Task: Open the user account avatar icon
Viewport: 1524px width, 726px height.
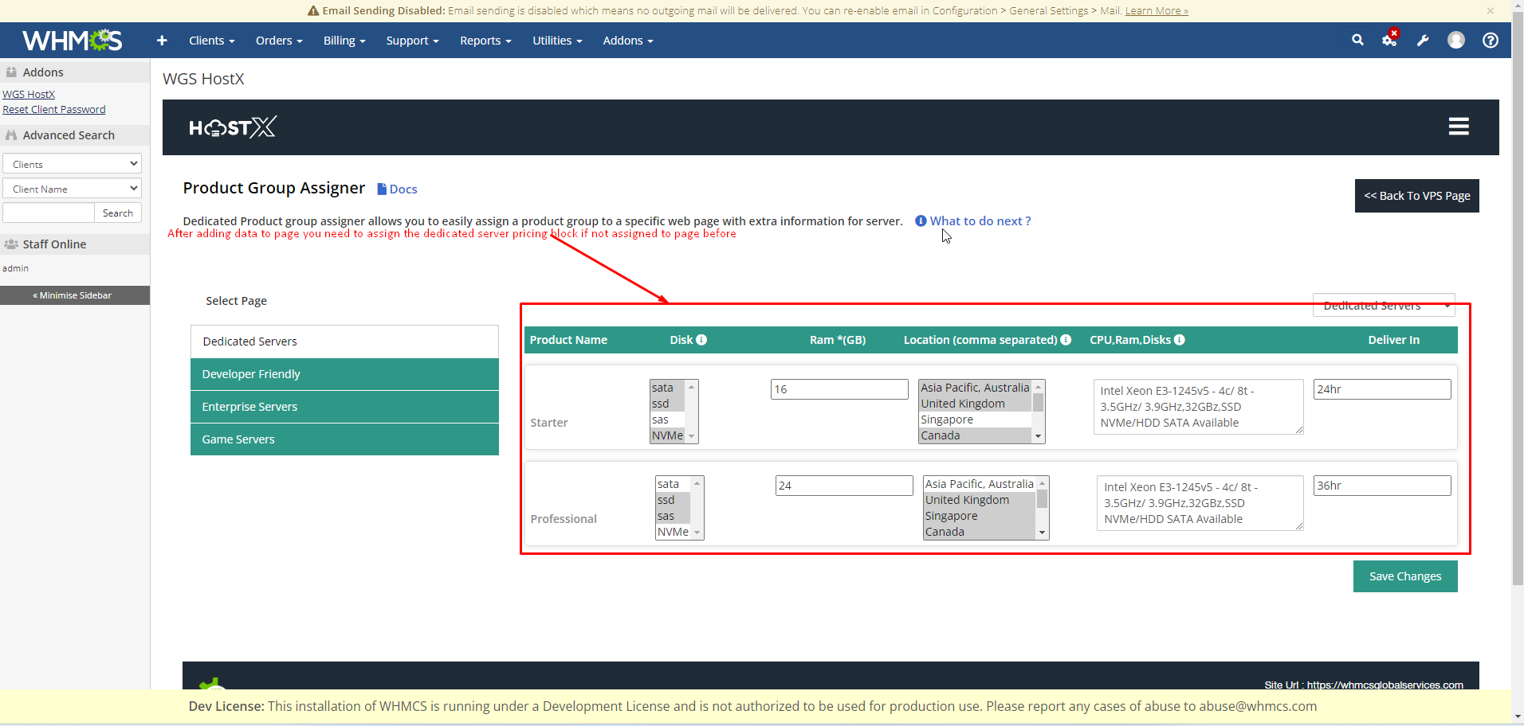Action: coord(1456,40)
